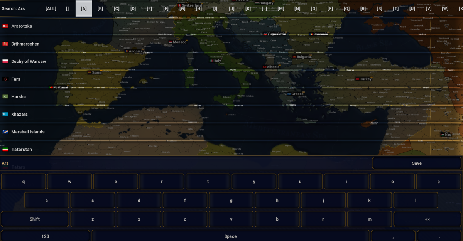The image size is (463, 241).
Task: Click the Albania flag marker on the map
Action: coord(265,67)
